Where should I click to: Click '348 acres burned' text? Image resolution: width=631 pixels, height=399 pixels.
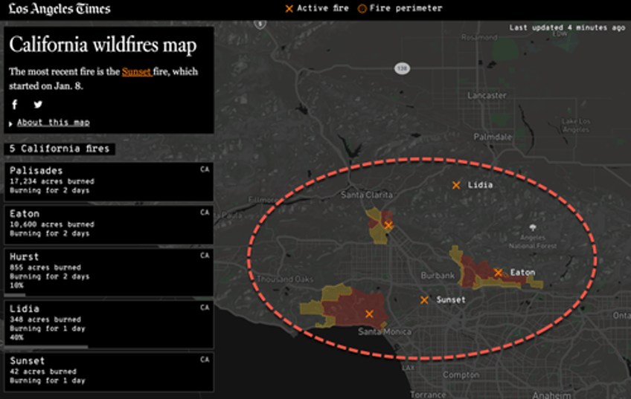45,319
